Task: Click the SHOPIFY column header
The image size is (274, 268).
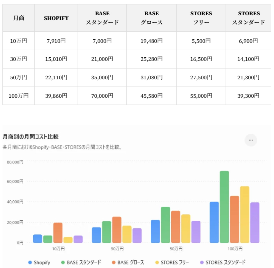Action: pyautogui.click(x=56, y=18)
